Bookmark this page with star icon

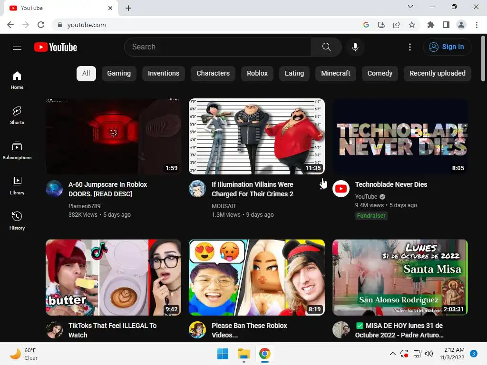(412, 25)
